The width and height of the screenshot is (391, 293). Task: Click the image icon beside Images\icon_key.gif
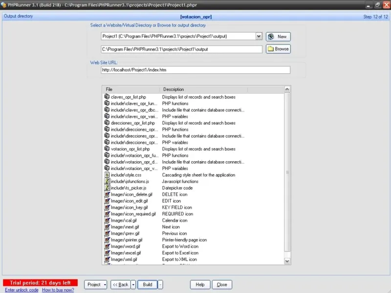click(107, 207)
